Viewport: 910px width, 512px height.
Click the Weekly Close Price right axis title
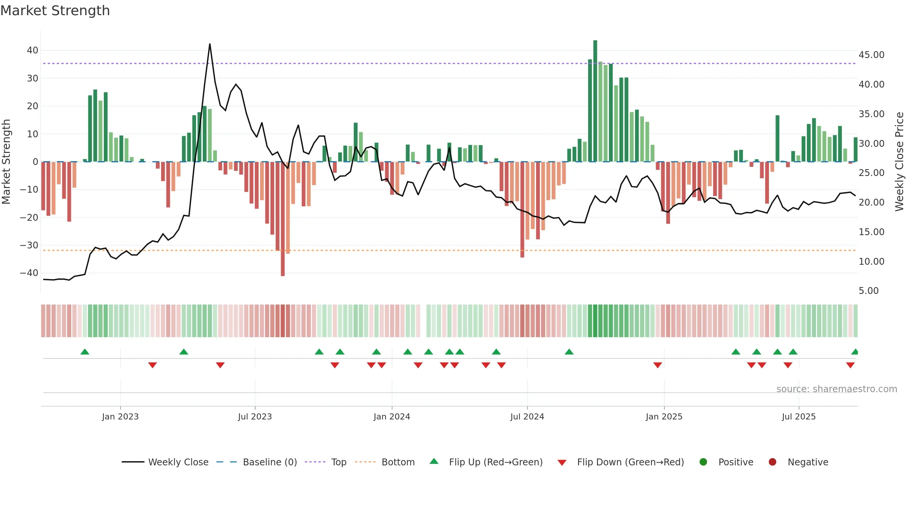tap(899, 162)
